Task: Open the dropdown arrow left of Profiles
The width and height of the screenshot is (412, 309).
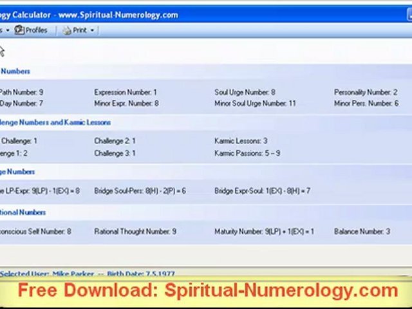Action: tap(7, 30)
